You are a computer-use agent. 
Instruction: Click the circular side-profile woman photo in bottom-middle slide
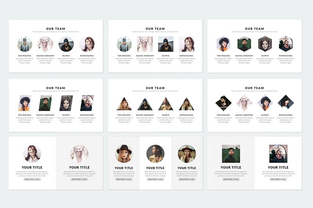tap(155, 154)
